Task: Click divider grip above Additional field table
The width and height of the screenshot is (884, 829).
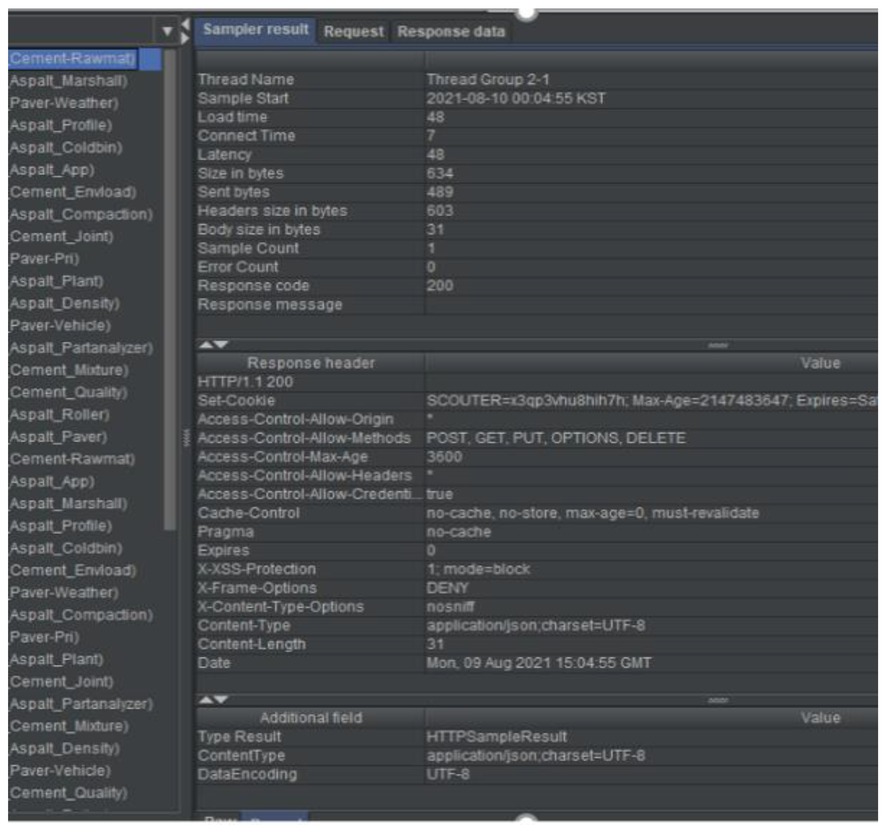Action: (x=718, y=700)
